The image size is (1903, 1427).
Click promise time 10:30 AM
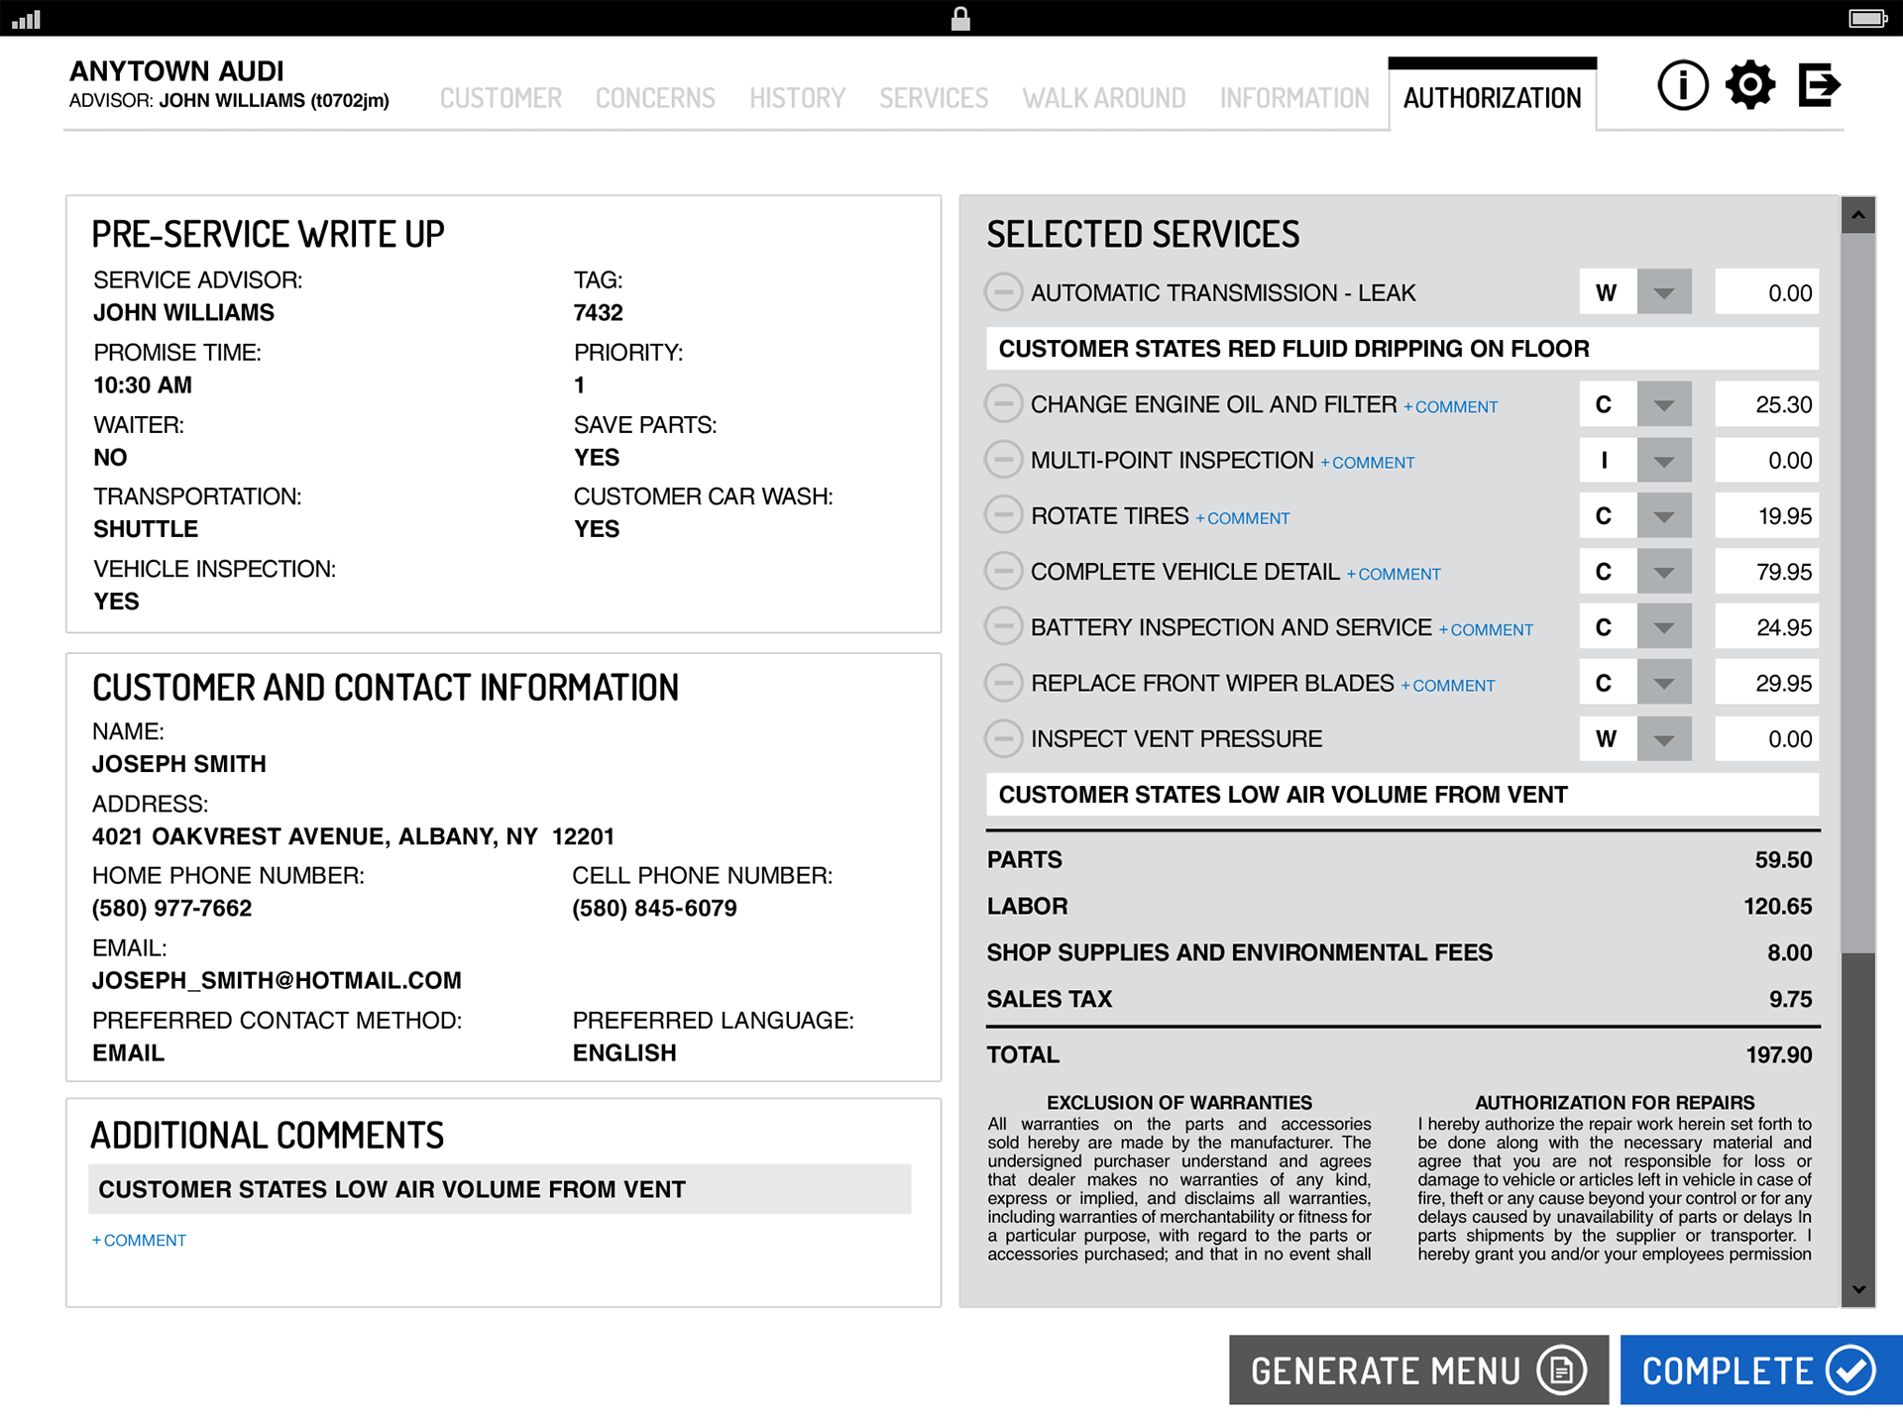click(143, 384)
